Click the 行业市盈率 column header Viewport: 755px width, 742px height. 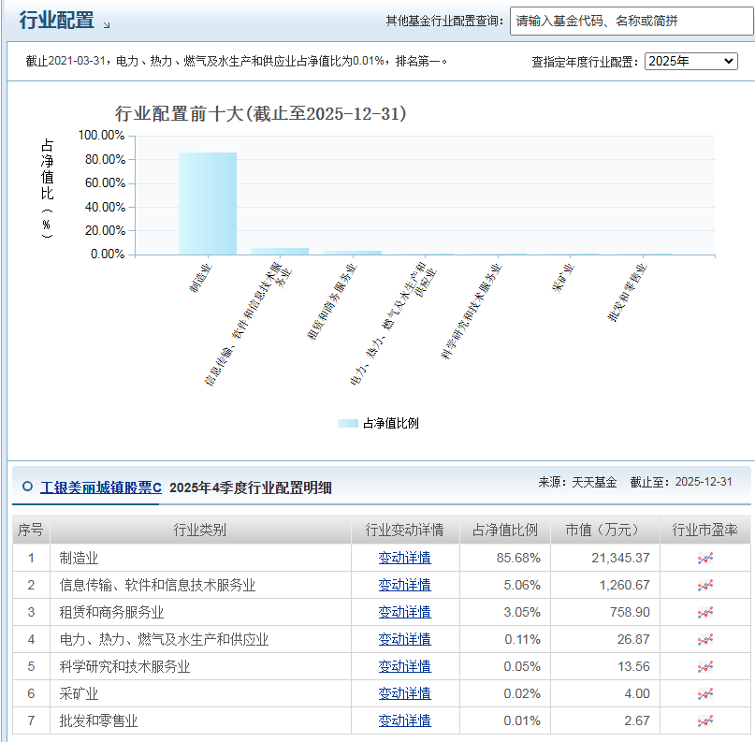pos(704,530)
